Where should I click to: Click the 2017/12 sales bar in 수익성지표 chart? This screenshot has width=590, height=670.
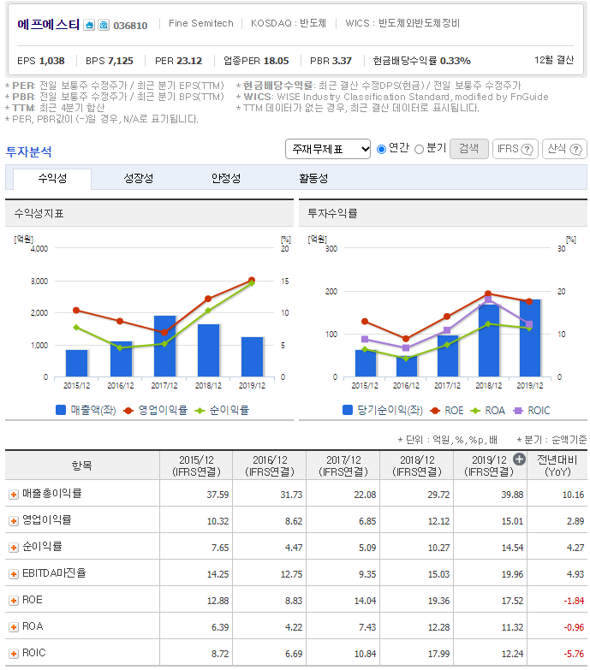tap(164, 347)
